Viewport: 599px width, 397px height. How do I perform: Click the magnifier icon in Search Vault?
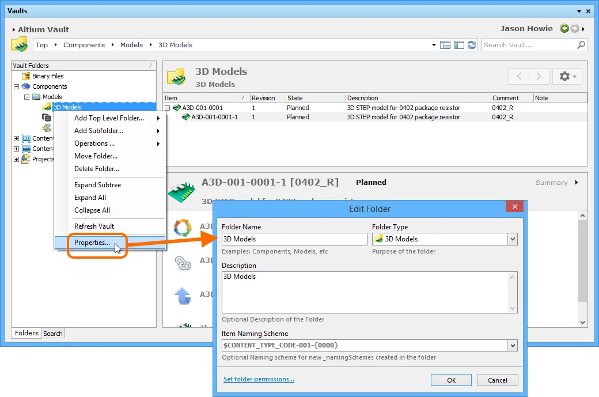(x=581, y=45)
